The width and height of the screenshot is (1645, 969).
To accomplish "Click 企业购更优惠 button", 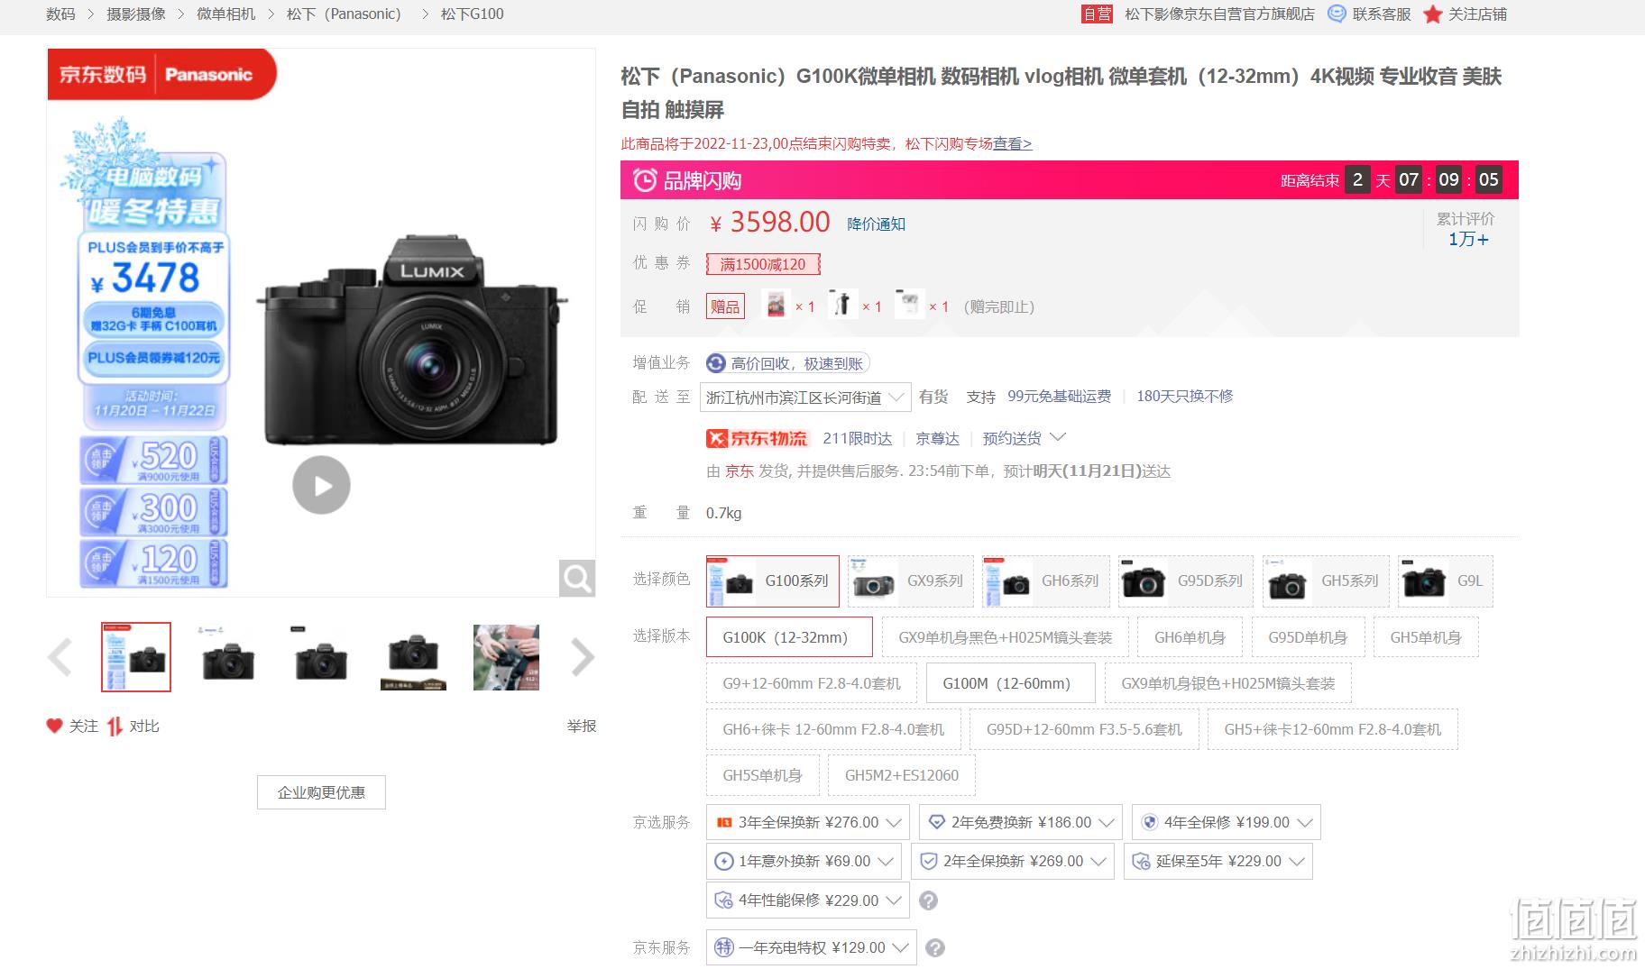I will pos(321,792).
